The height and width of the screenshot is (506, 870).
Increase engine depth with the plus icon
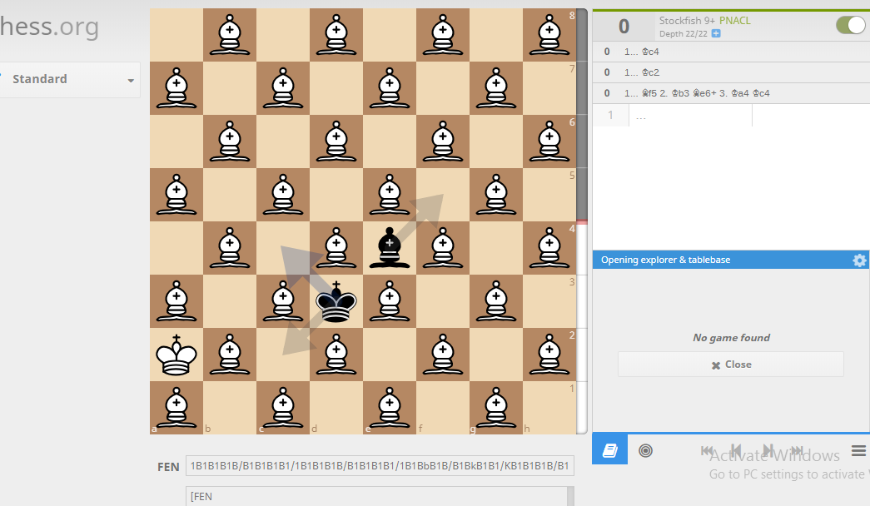tap(716, 34)
